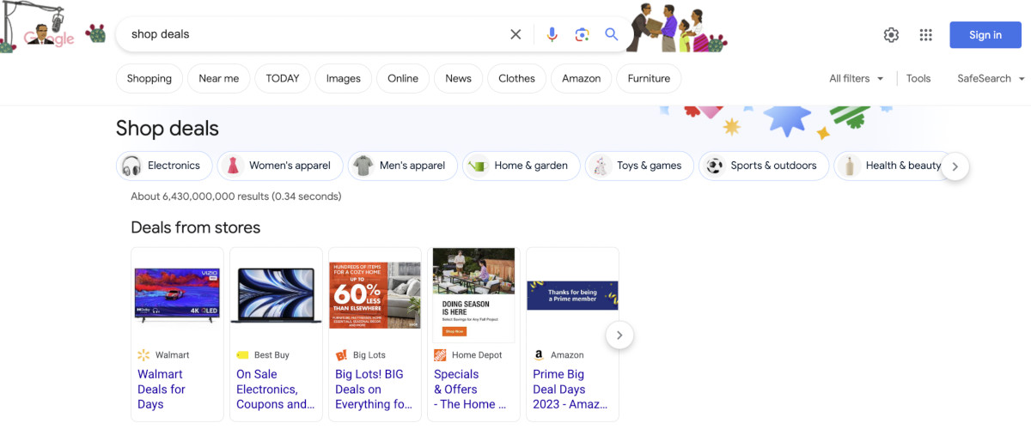Switch to the News tab
The height and width of the screenshot is (429, 1031).
459,78
